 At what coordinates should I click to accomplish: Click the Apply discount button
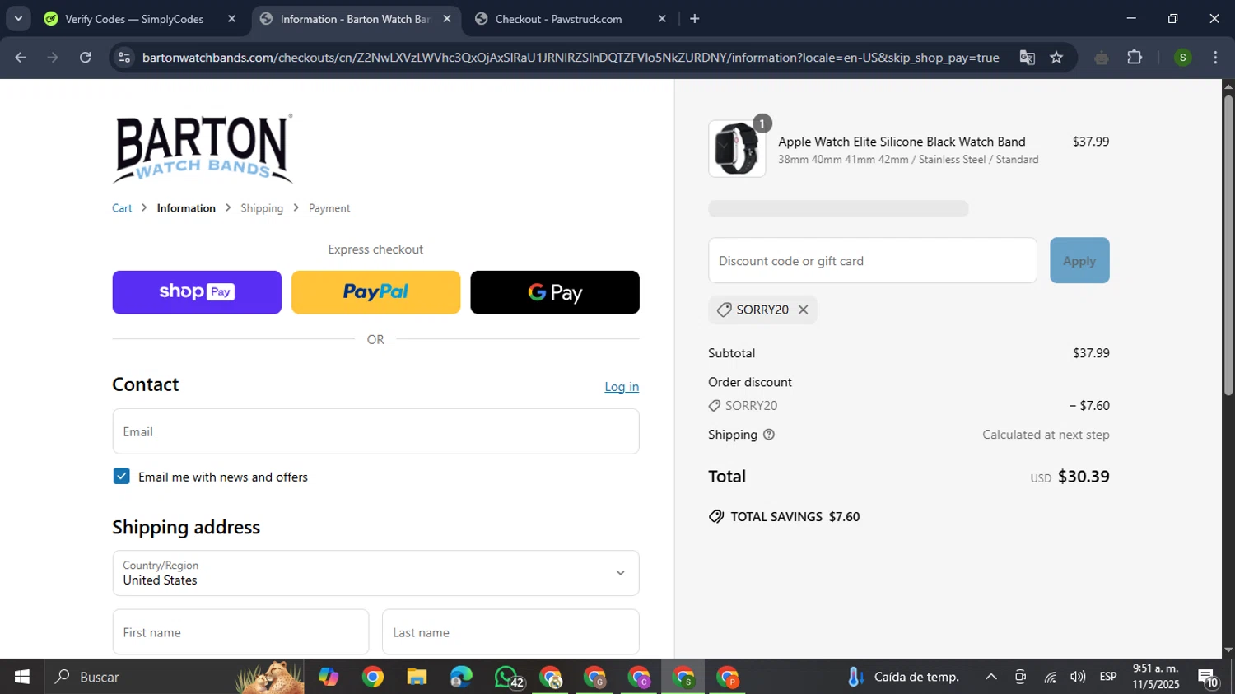[1079, 260]
